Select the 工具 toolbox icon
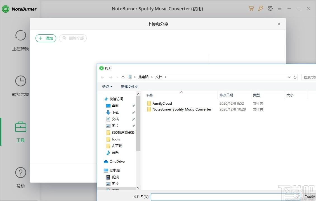The width and height of the screenshot is (316, 201). [x=20, y=127]
